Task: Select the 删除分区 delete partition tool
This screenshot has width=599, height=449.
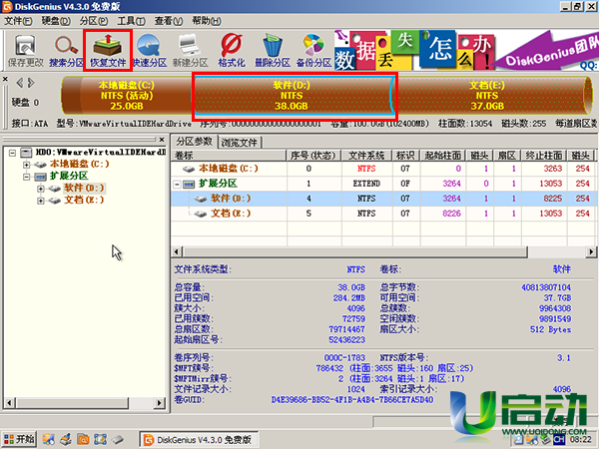Action: coord(273,51)
